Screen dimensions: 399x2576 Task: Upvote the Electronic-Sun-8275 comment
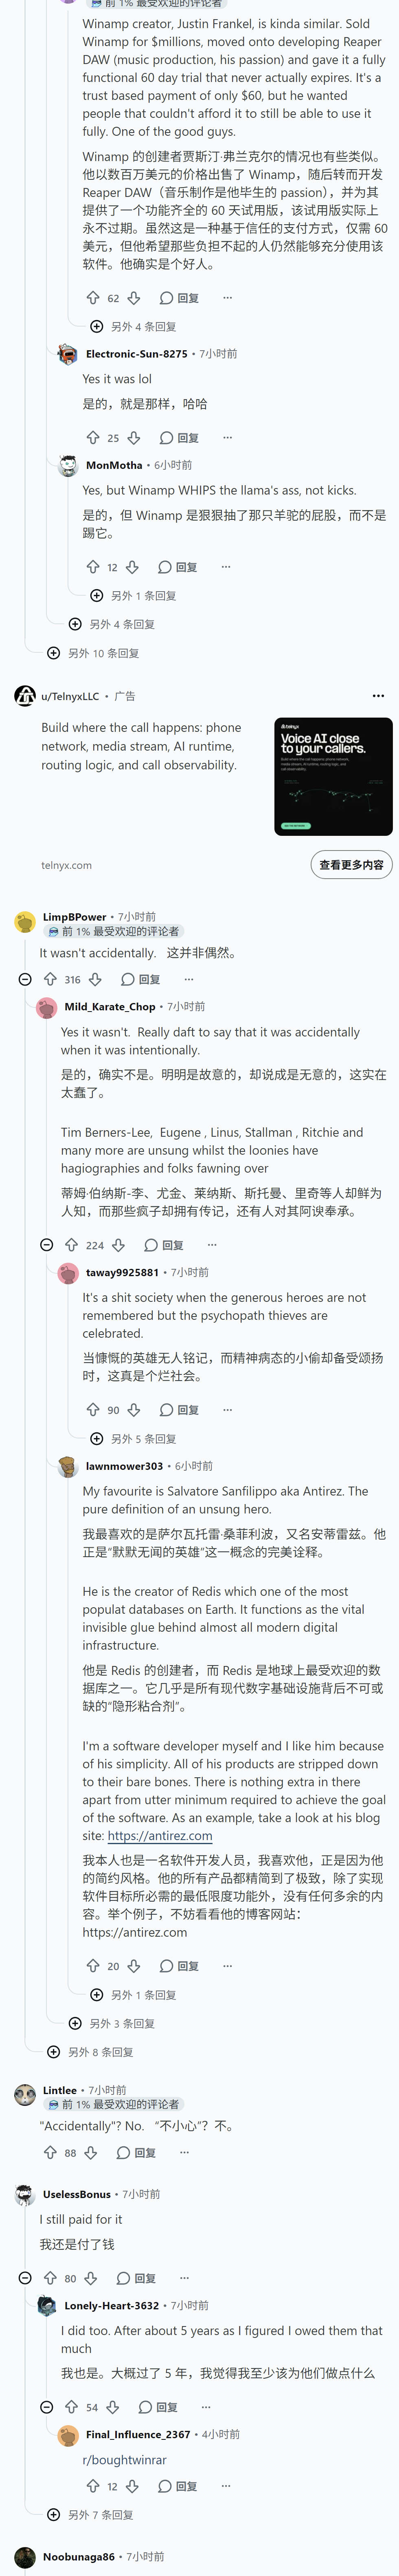[93, 437]
